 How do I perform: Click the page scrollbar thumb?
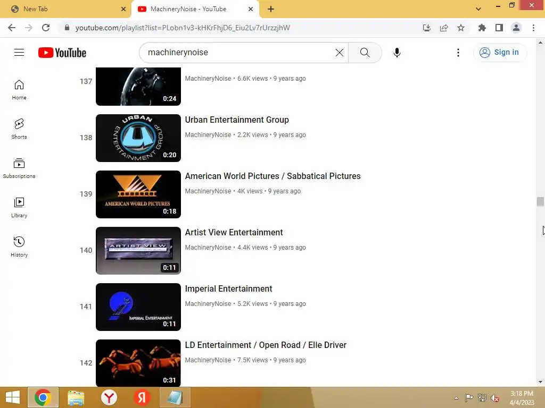click(x=540, y=201)
